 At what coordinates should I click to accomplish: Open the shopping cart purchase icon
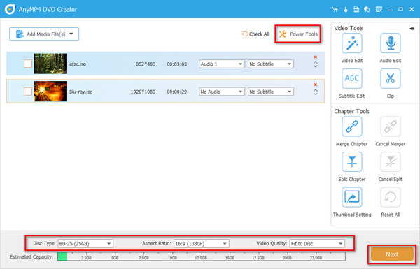point(335,10)
